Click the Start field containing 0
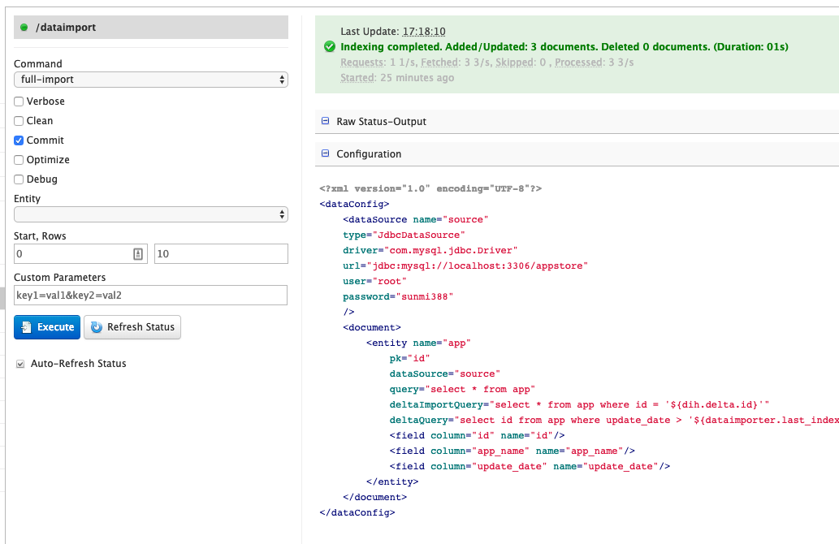This screenshot has height=544, width=839. (80, 253)
